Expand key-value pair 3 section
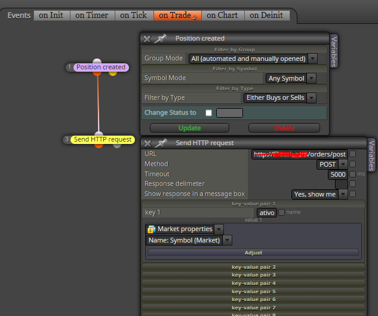378x316 pixels. (x=253, y=275)
